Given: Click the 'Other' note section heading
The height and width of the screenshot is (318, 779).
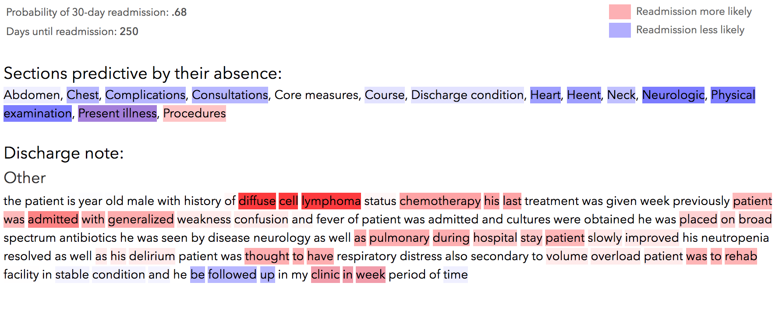Looking at the screenshot, I should [x=25, y=178].
